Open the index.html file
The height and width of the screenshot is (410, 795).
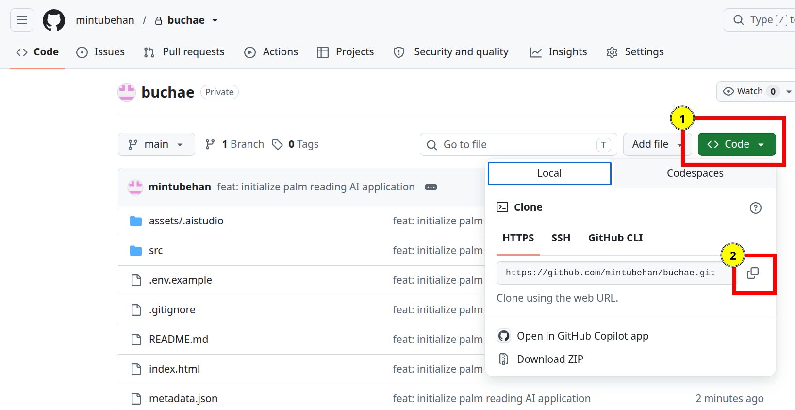175,369
